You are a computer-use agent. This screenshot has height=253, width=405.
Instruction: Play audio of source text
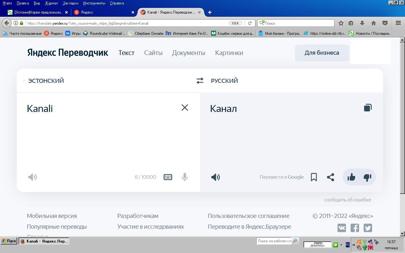pyautogui.click(x=33, y=177)
